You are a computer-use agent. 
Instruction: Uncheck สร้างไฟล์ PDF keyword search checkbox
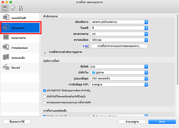(x=44, y=91)
